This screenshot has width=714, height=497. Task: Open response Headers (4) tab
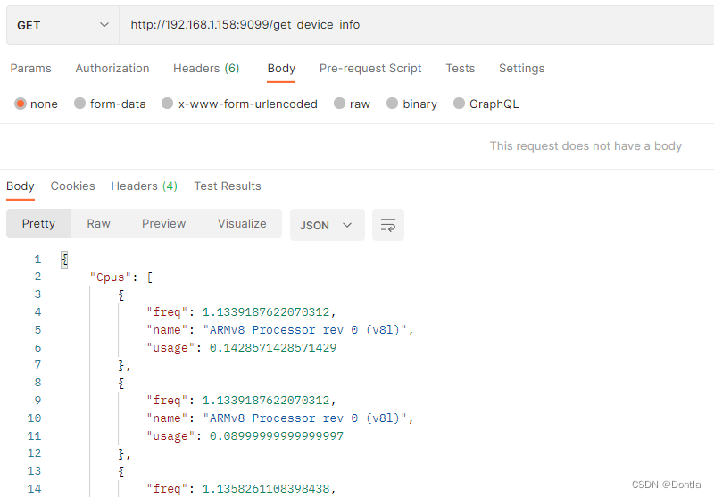[x=144, y=186]
